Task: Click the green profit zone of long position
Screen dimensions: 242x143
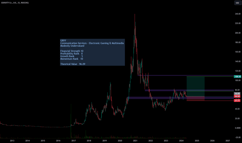Action: pos(196,86)
